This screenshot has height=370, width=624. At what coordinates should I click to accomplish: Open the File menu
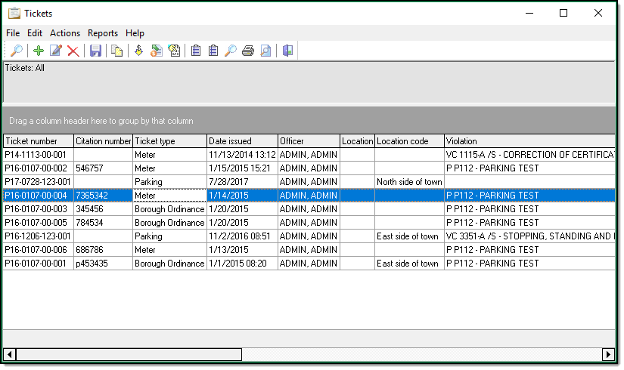click(x=13, y=33)
